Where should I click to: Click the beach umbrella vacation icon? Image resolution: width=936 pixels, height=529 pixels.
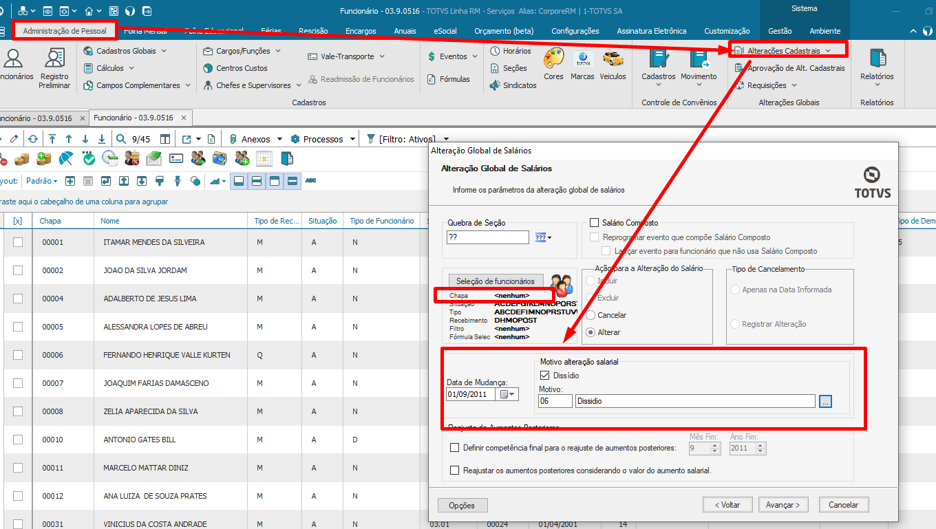coord(65,158)
